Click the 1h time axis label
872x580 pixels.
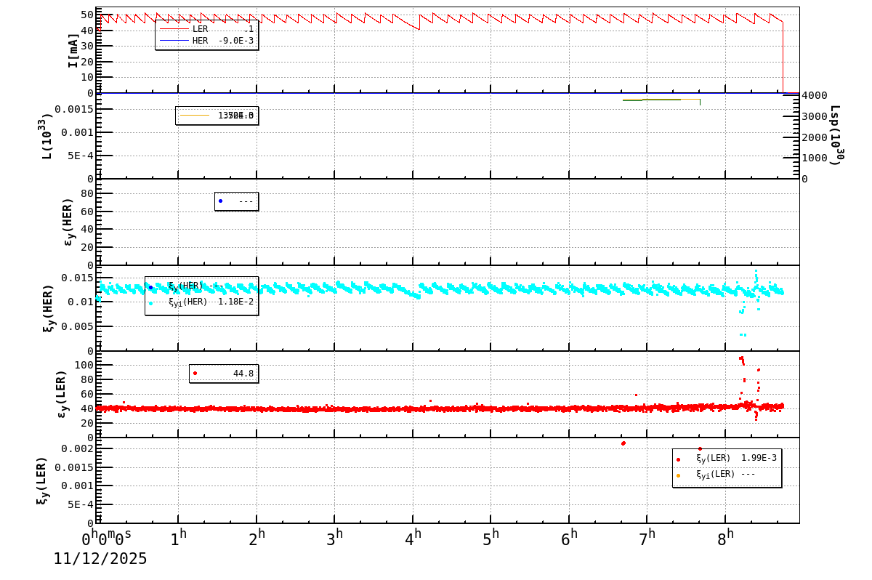179,539
